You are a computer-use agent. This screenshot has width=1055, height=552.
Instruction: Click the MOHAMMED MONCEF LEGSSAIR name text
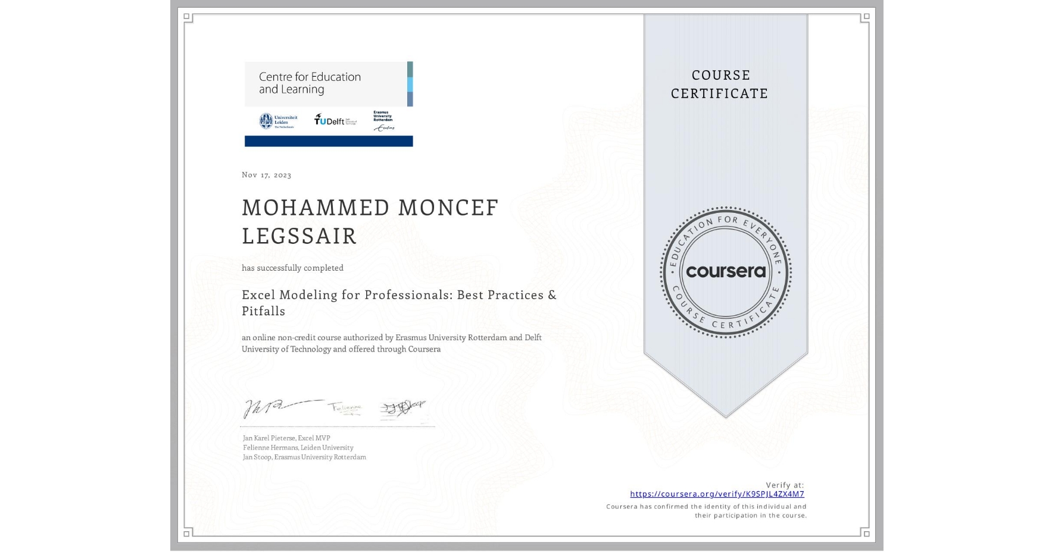click(369, 221)
